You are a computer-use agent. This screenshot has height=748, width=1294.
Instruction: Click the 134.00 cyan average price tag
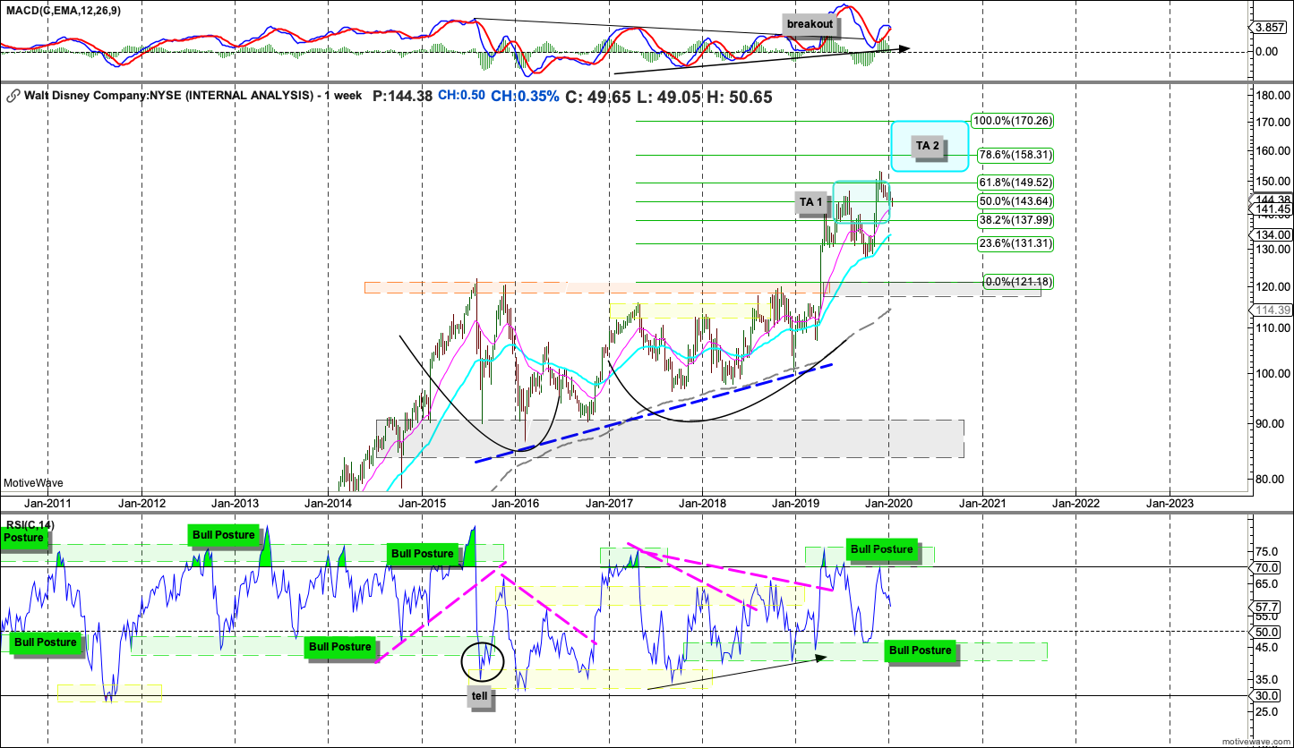point(1271,234)
